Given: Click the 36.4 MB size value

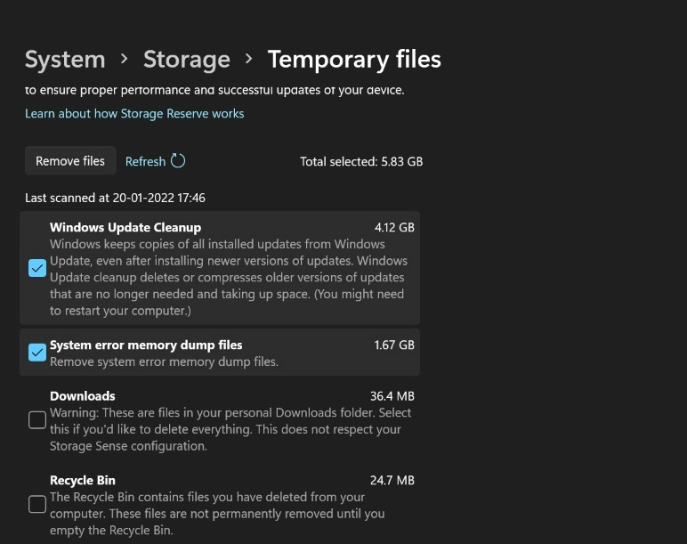Looking at the screenshot, I should (x=392, y=396).
